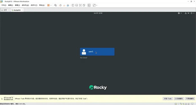The width and height of the screenshot is (196, 105).
Task: Close the Rocky810 tab
Action: click(x=22, y=10)
